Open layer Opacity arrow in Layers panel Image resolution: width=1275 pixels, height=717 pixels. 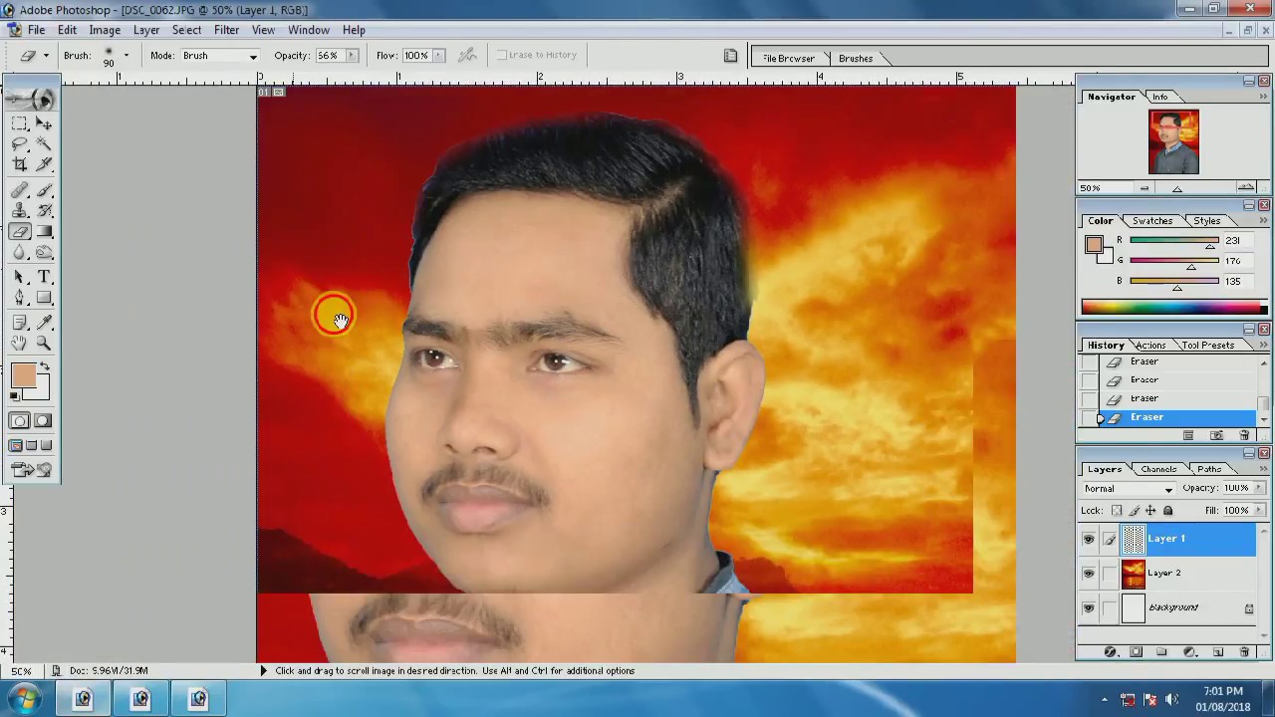[1257, 489]
